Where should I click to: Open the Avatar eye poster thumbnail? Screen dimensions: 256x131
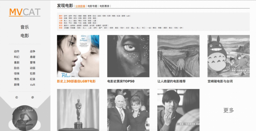click(128, 56)
